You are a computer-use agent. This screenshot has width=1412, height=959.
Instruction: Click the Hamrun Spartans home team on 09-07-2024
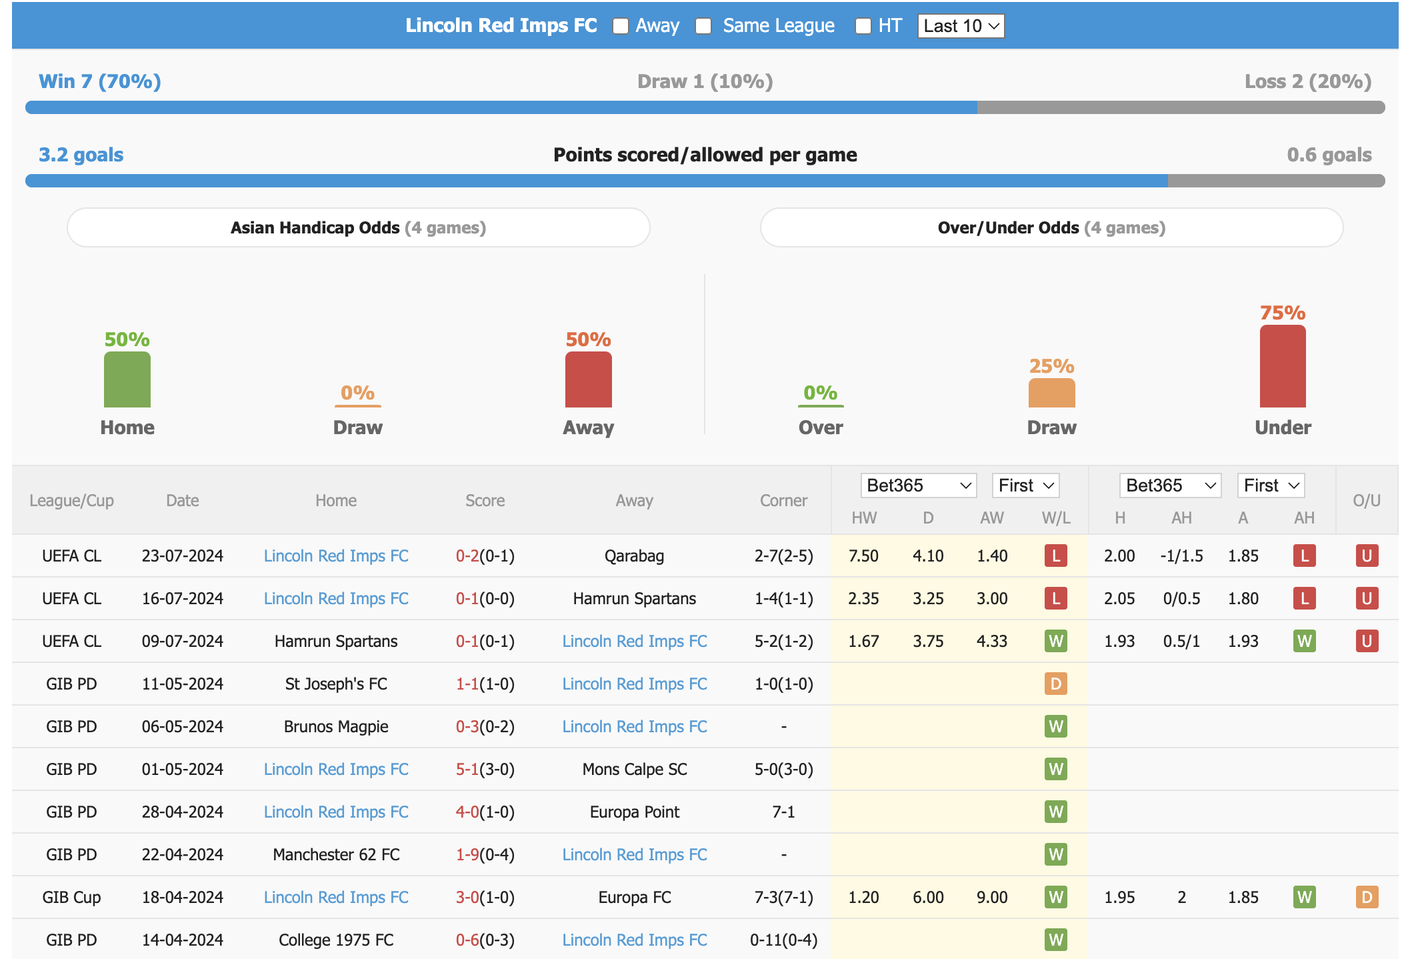coord(336,641)
